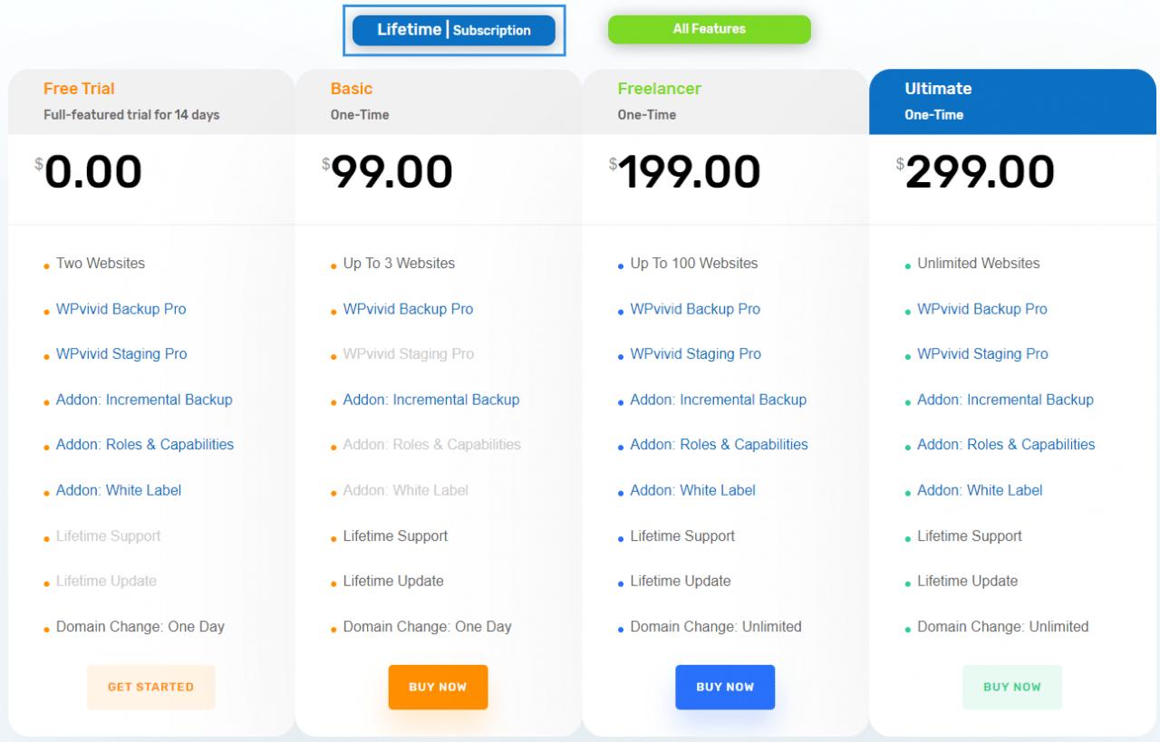Screen dimensions: 1160x742
Task: Click Get Started on Free Trial
Action: tap(150, 687)
